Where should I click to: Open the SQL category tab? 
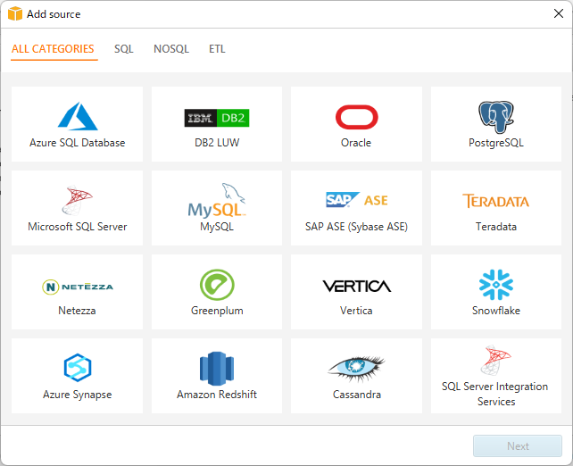coord(124,48)
